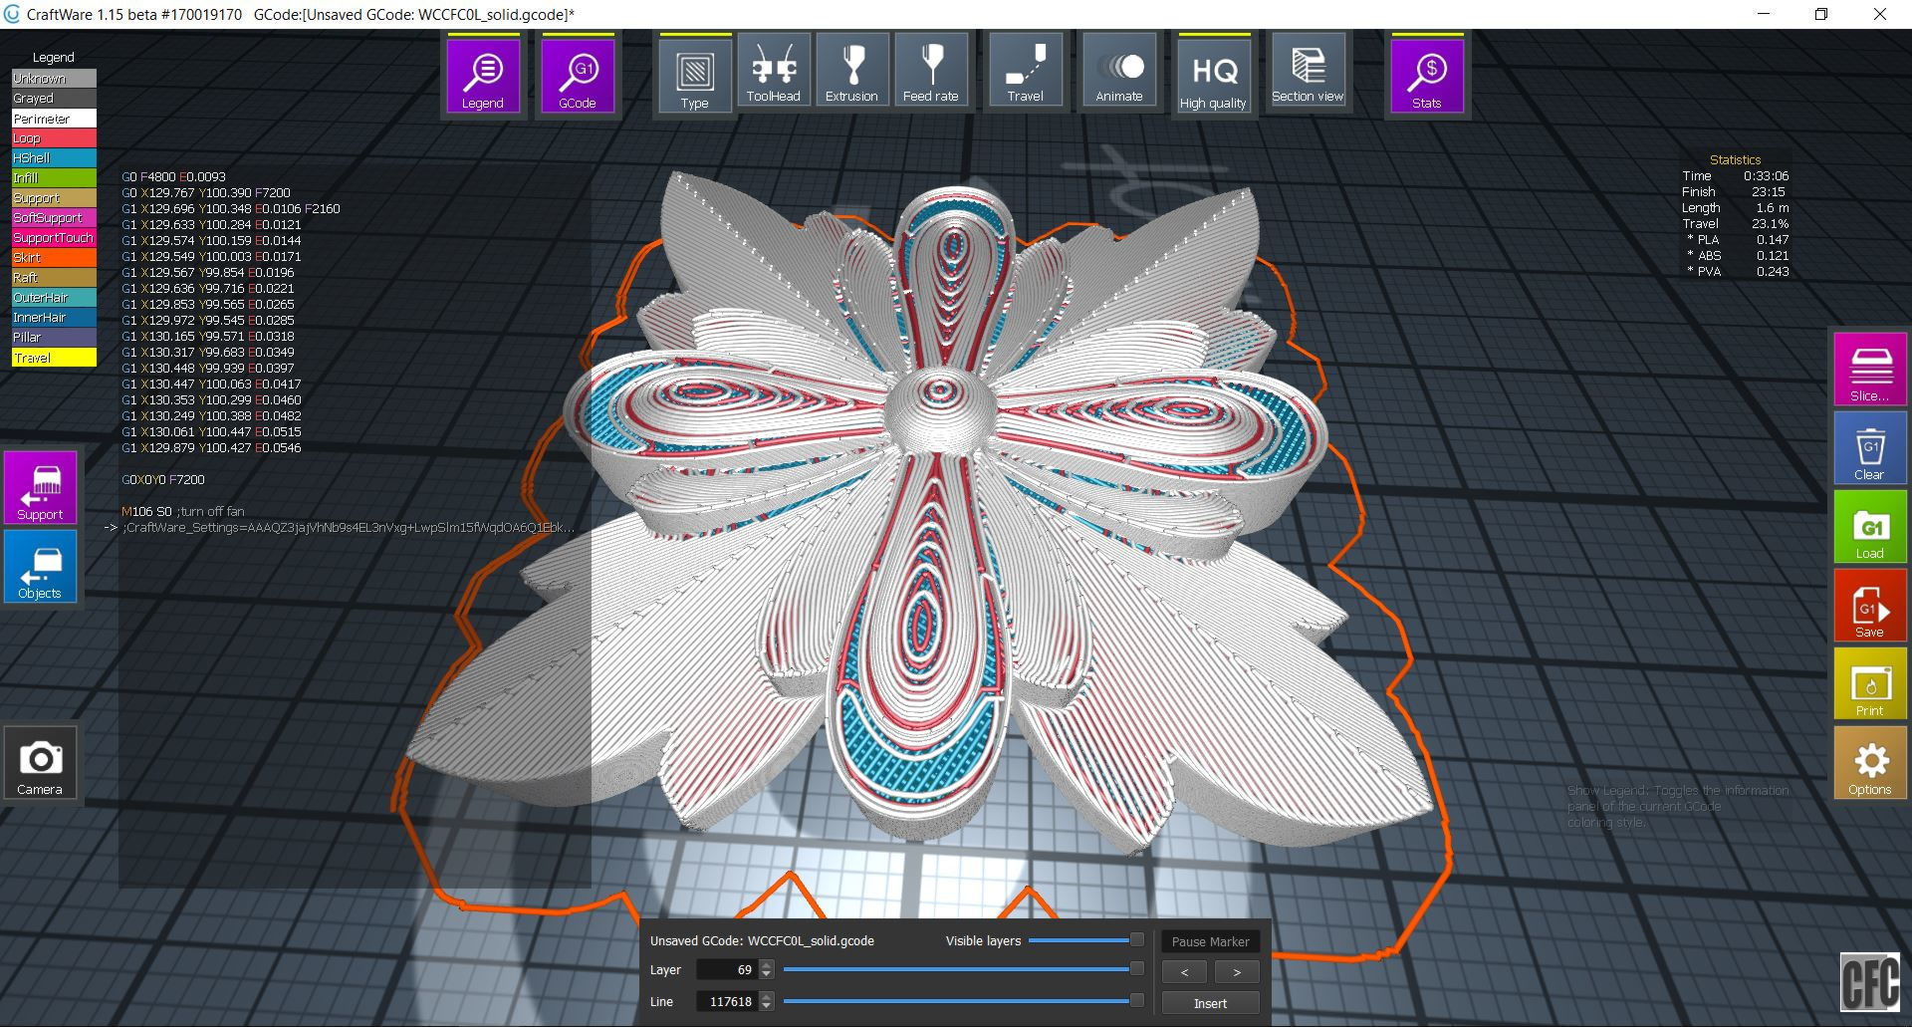Viewport: 1912px width, 1027px height.
Task: Load a GCode file
Action: point(1870,527)
